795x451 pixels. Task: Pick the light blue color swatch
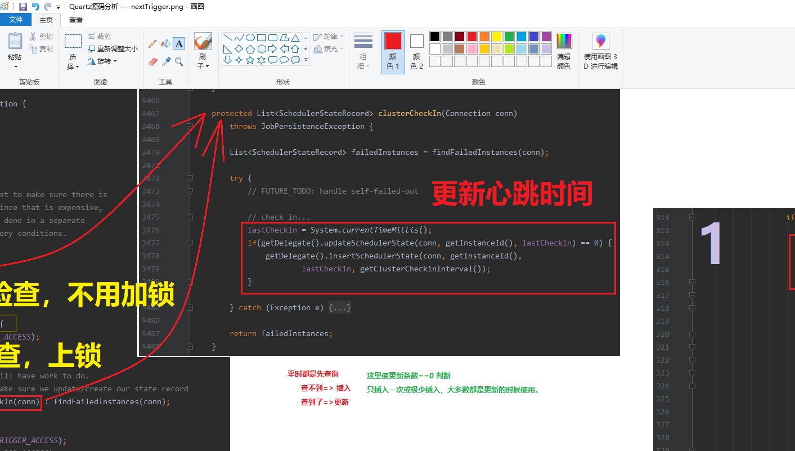click(522, 49)
